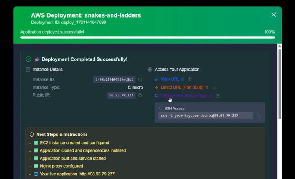Viewport: 295px width, 179px height.
Task: Click the monitor icon beside Deployment Status Page
Action: click(157, 96)
